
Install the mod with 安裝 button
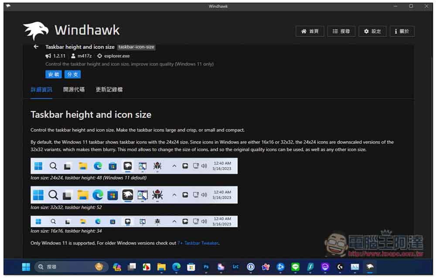point(53,74)
